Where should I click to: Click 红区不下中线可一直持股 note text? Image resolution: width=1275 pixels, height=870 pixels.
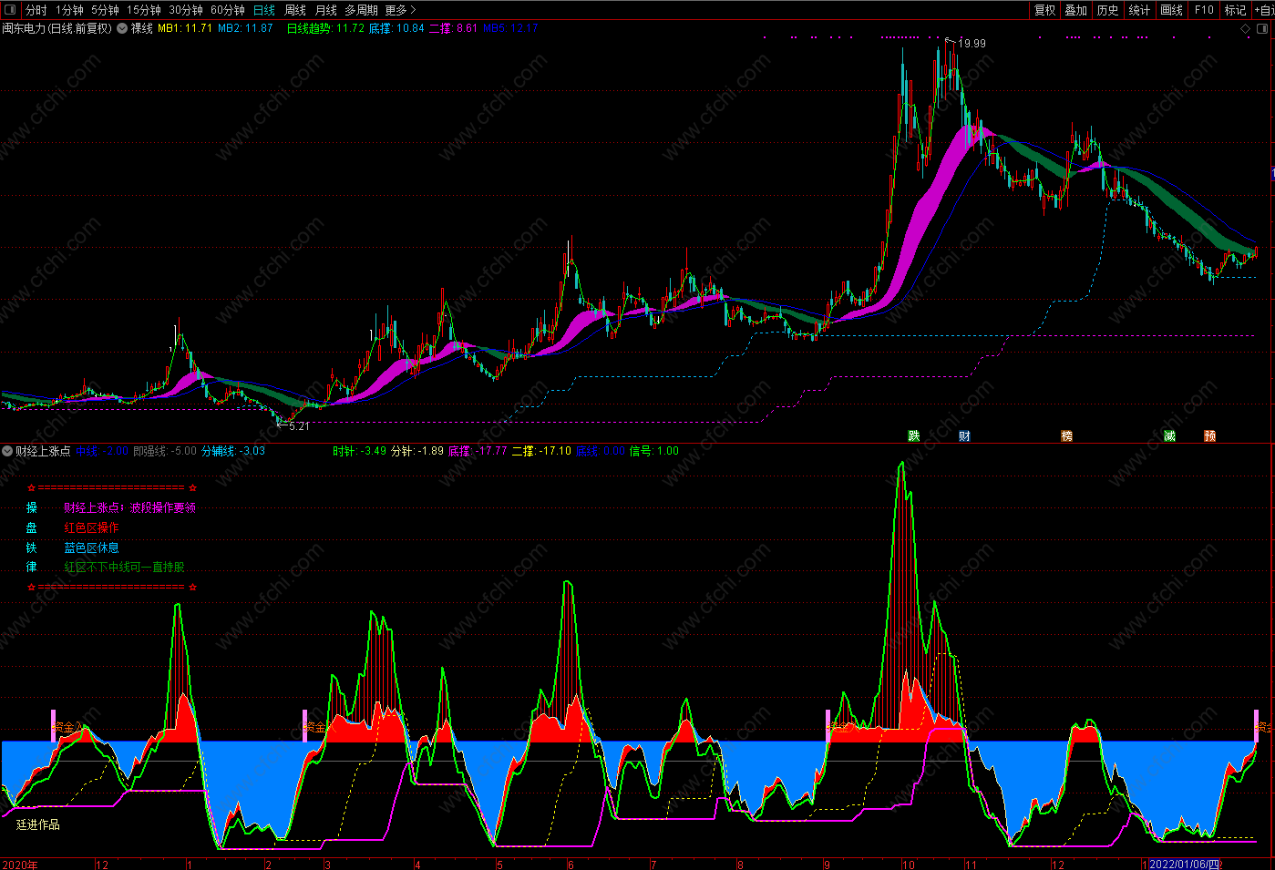tap(124, 567)
